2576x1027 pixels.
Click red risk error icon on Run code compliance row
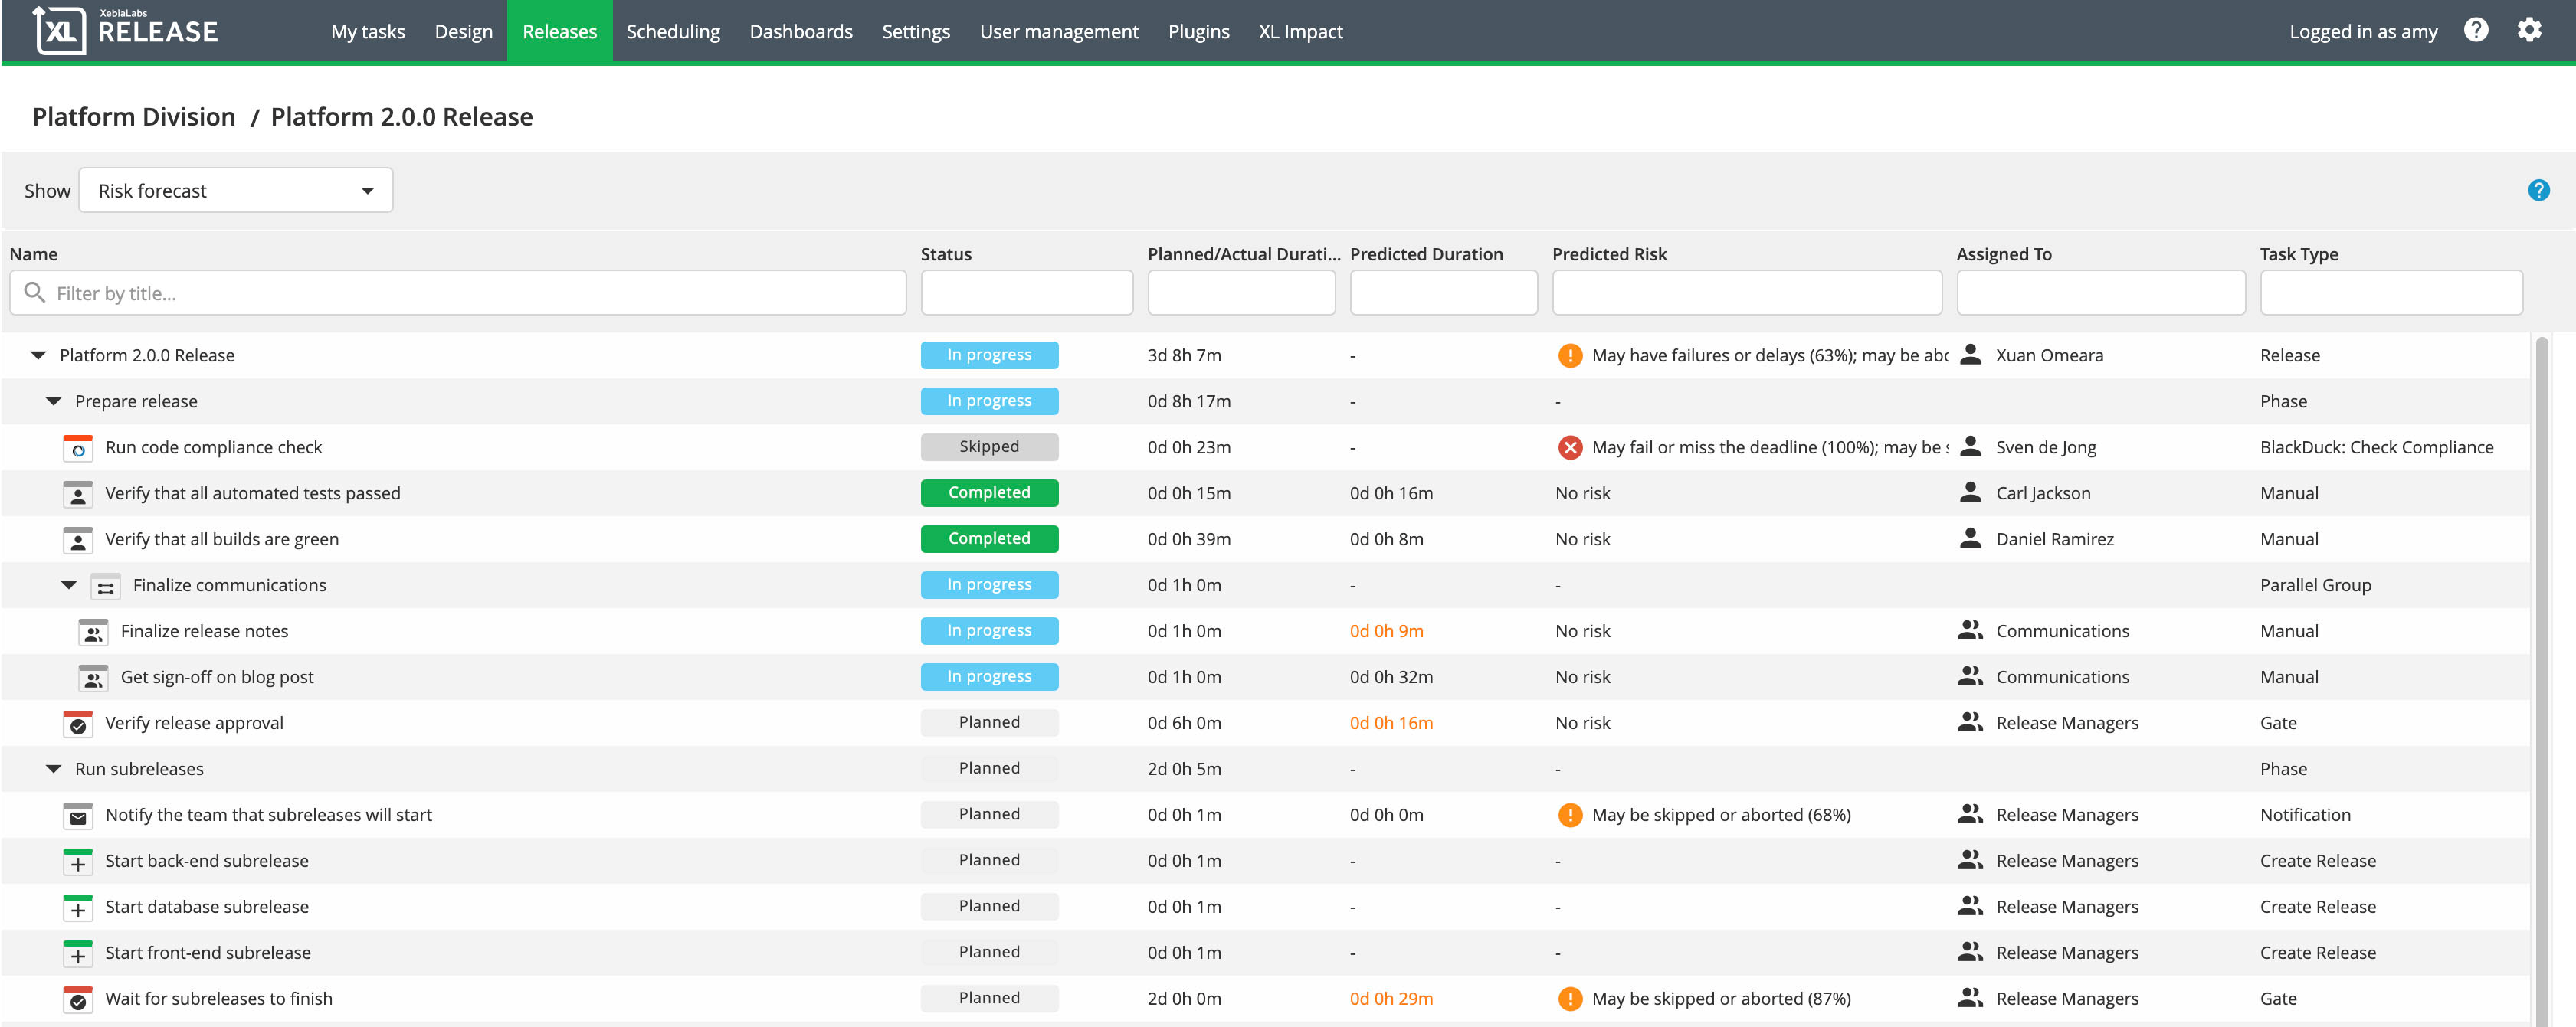click(1570, 447)
